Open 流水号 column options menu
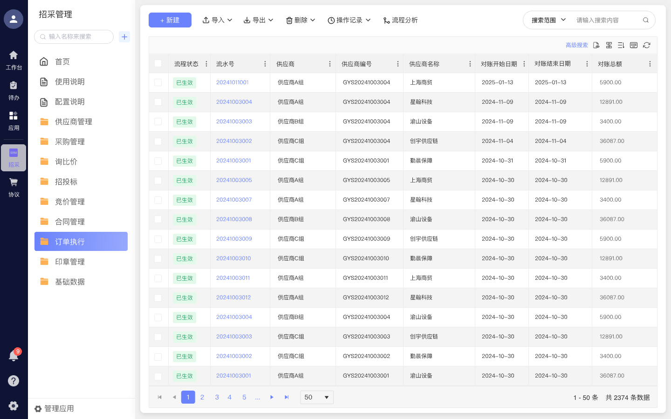Viewport: 671px width, 419px height. click(x=265, y=64)
